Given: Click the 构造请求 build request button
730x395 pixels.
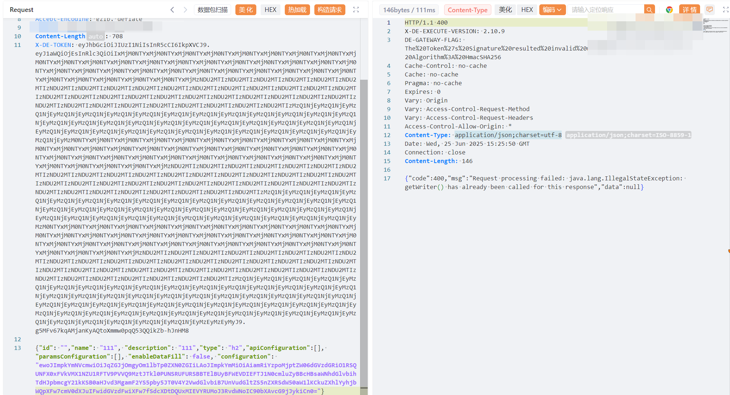Looking at the screenshot, I should point(329,10).
